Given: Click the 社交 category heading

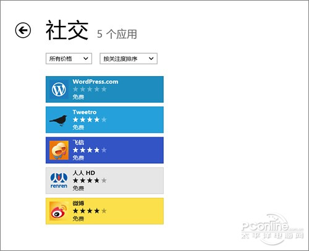Looking at the screenshot, I should coord(67,30).
